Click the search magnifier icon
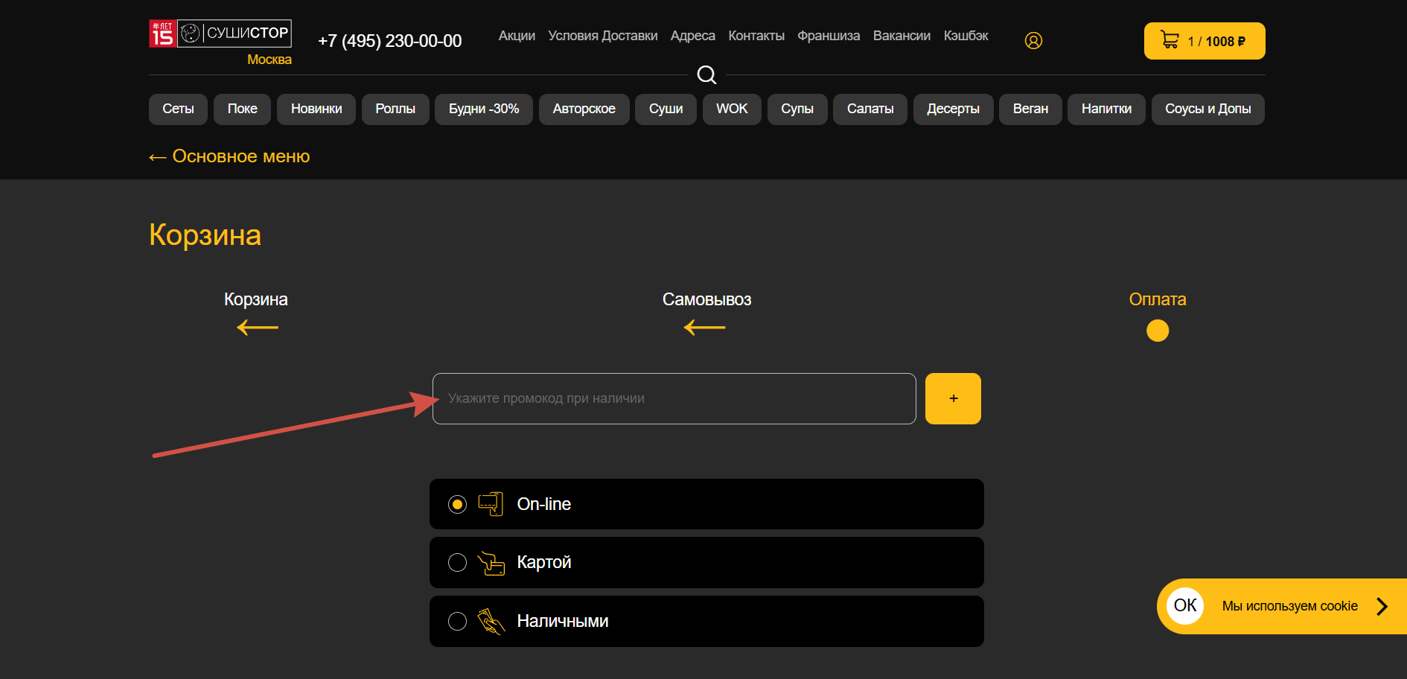Screen dimensions: 1407x679 [x=706, y=74]
